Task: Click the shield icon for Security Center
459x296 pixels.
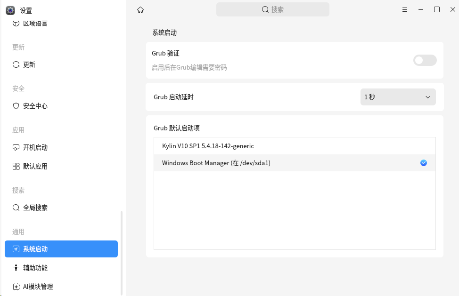Action: pyautogui.click(x=16, y=106)
